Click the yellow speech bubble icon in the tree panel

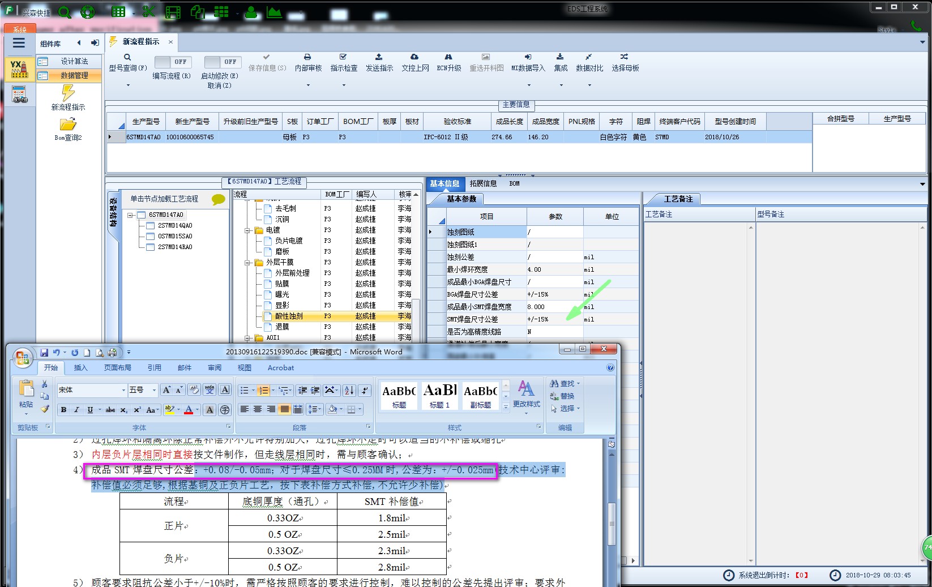pos(218,199)
